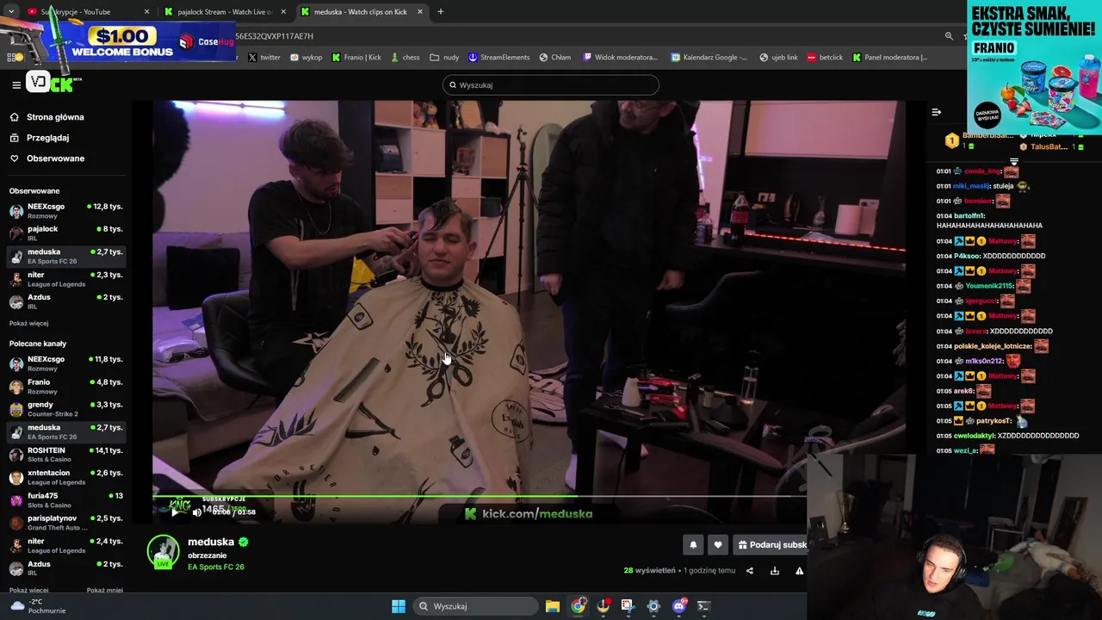The height and width of the screenshot is (620, 1102).
Task: Switch to the YouTube browser tab
Action: coord(86,12)
